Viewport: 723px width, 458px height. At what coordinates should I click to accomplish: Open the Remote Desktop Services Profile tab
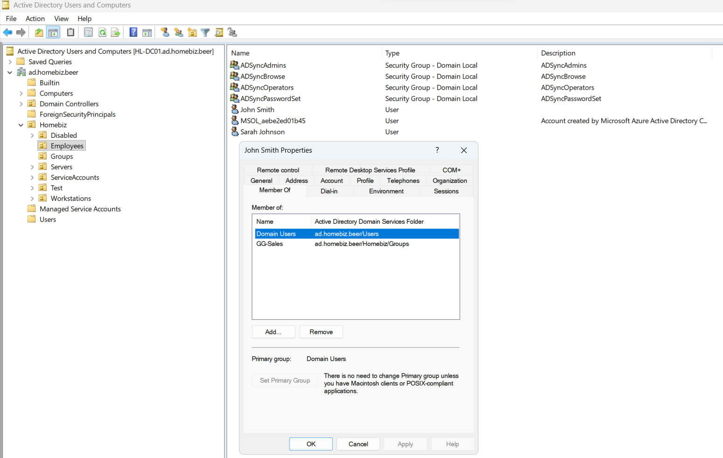pyautogui.click(x=370, y=170)
